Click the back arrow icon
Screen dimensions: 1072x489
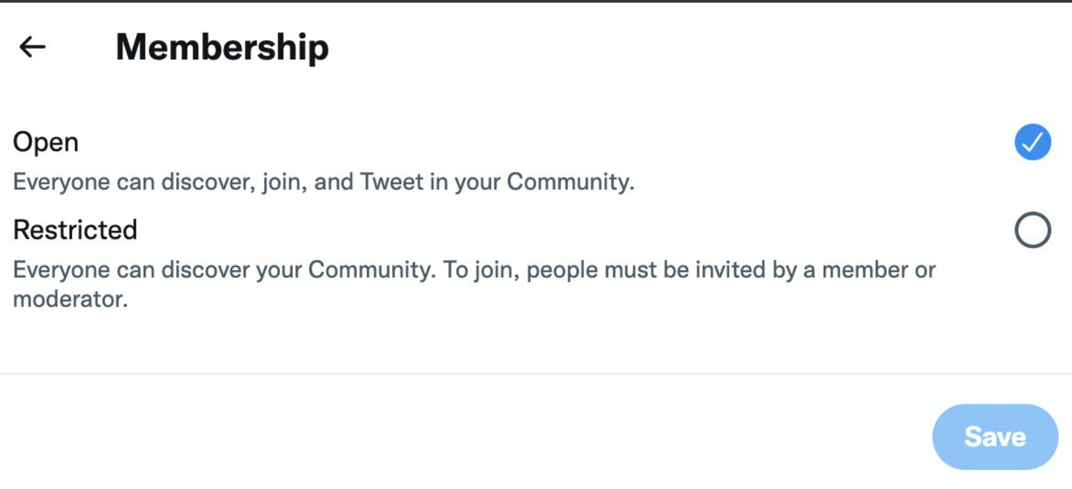click(x=32, y=47)
